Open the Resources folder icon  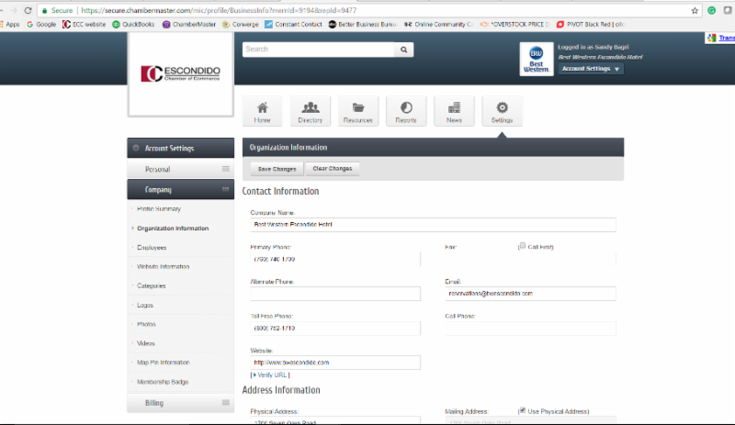coord(357,111)
